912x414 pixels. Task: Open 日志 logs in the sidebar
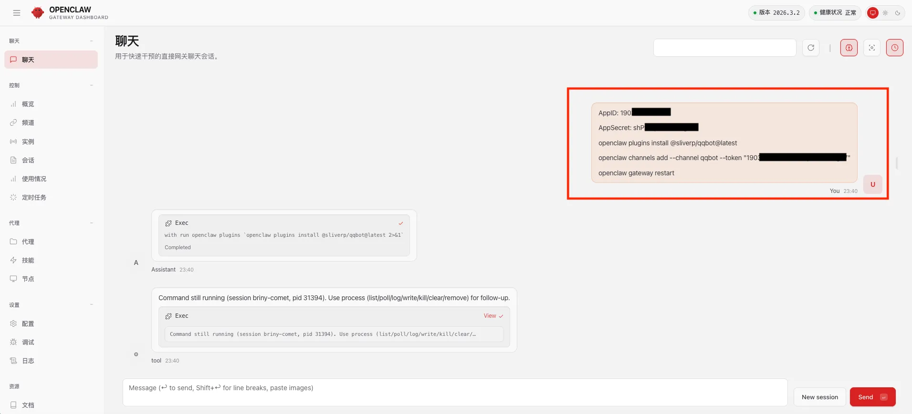pos(51,361)
